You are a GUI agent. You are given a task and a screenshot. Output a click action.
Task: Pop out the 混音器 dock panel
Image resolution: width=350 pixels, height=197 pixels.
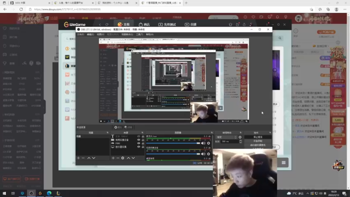[212, 133]
